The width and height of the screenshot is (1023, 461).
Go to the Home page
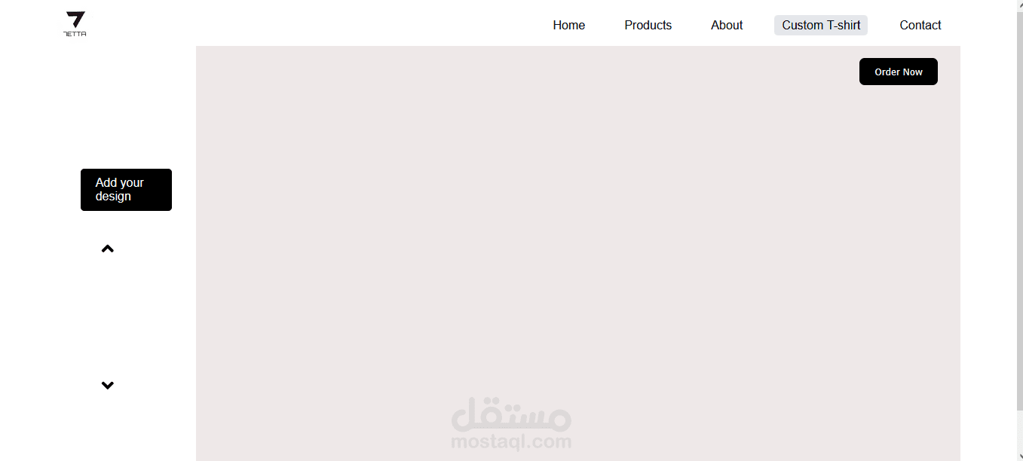(568, 25)
